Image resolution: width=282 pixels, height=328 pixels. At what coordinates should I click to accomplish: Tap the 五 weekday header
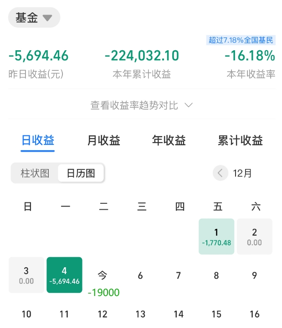click(x=218, y=206)
